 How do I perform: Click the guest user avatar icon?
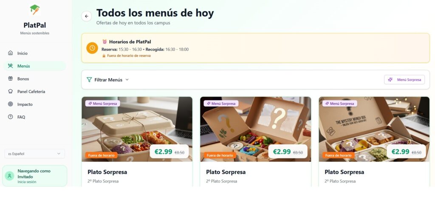pyautogui.click(x=9, y=176)
